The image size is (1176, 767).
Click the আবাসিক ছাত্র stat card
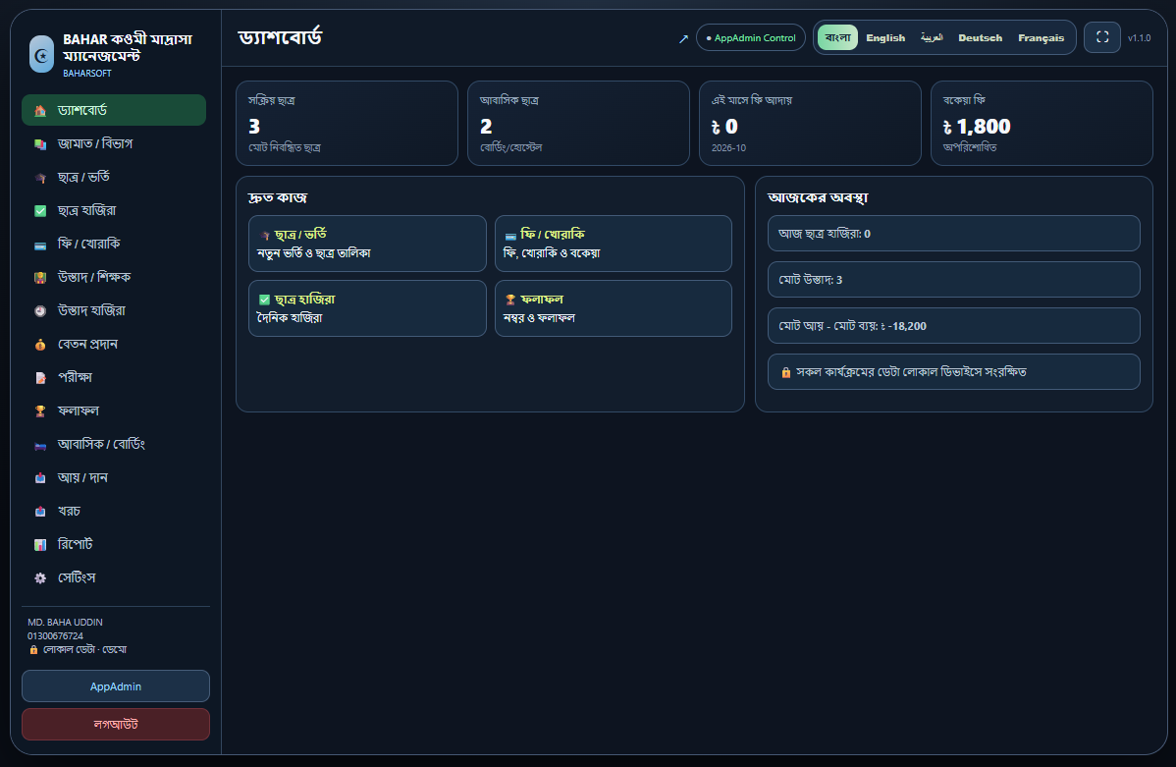coord(578,123)
